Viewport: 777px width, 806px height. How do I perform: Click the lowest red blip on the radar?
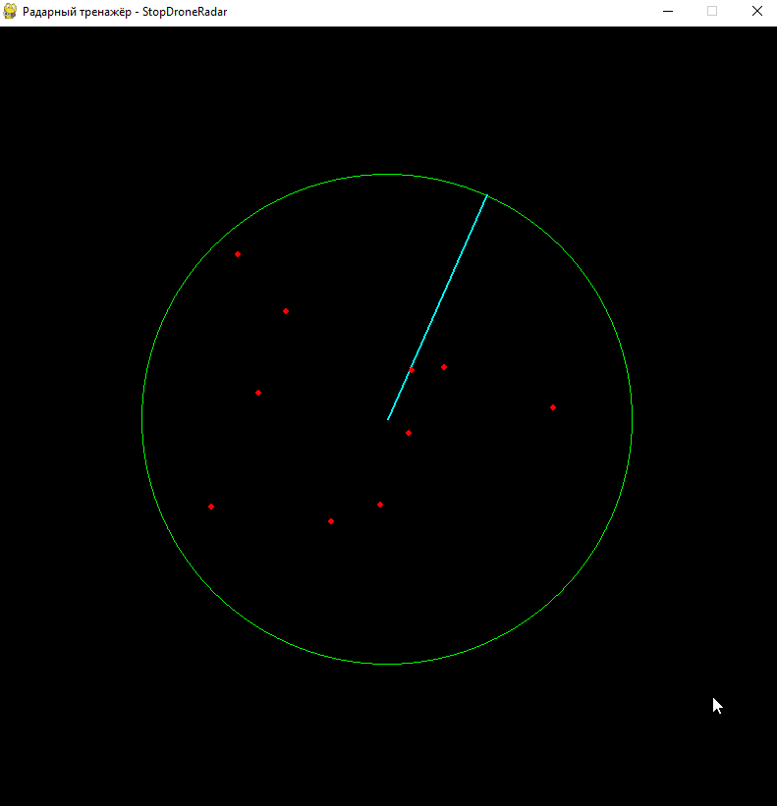pos(331,521)
